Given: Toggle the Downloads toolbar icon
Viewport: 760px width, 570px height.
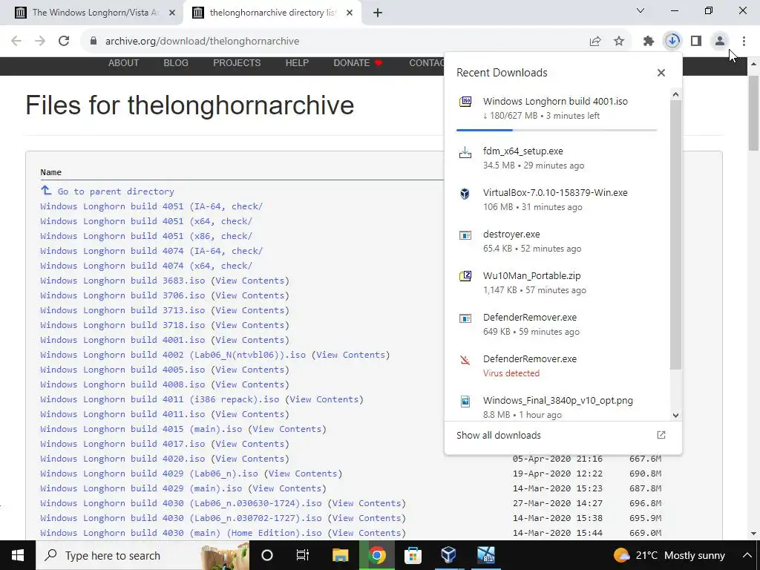Looking at the screenshot, I should 672,41.
